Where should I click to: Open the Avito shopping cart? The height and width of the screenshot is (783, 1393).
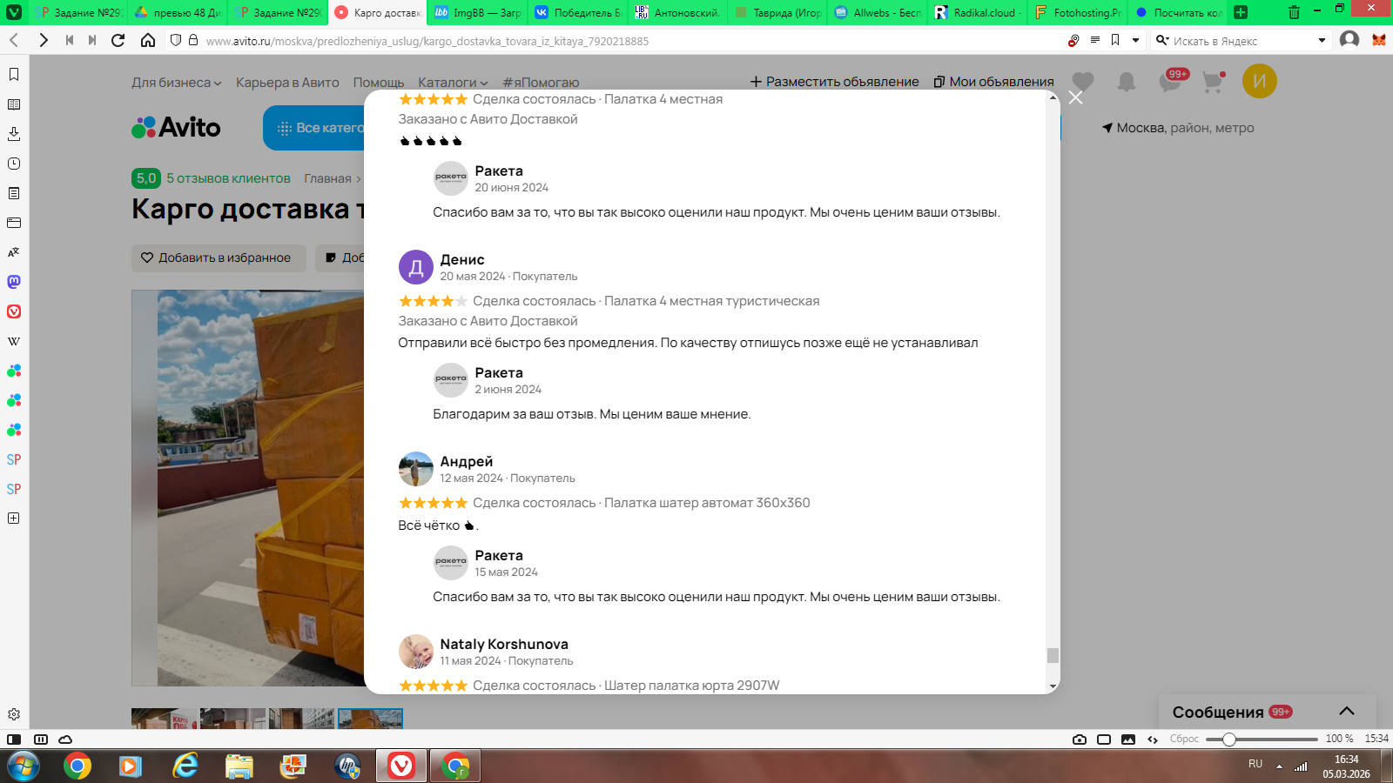[x=1213, y=82]
